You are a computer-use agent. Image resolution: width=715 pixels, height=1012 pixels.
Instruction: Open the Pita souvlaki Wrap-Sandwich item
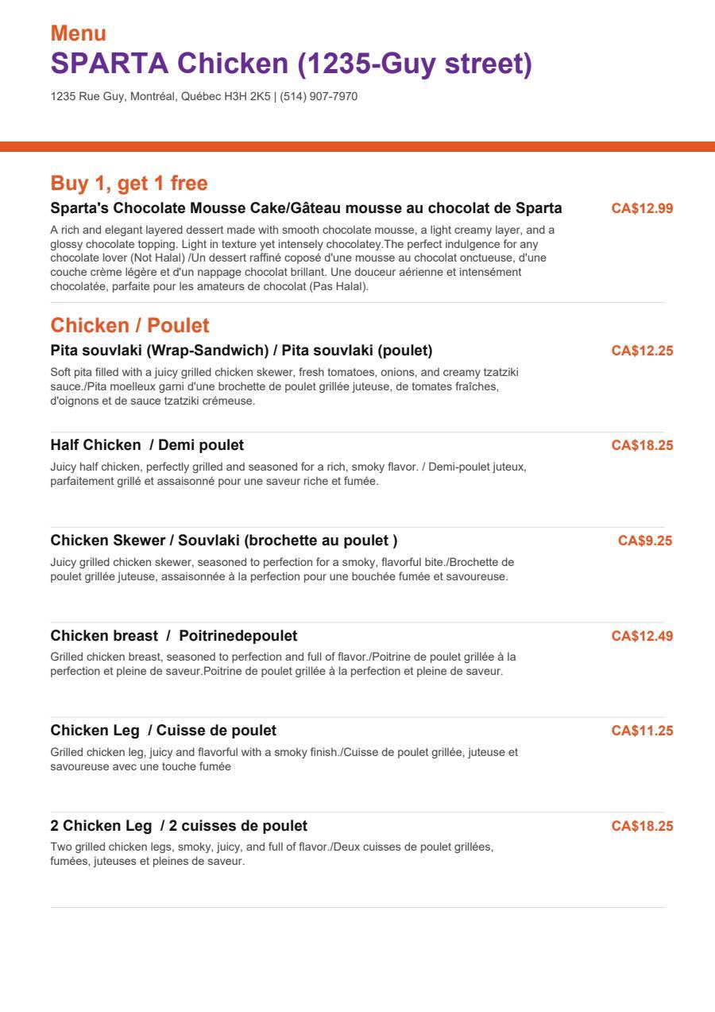click(242, 351)
